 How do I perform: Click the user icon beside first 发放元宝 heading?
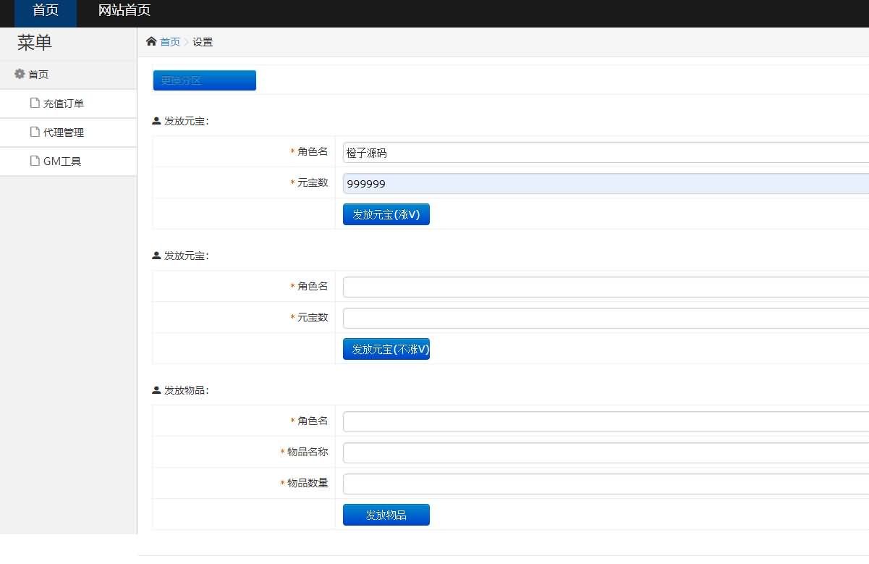(156, 121)
